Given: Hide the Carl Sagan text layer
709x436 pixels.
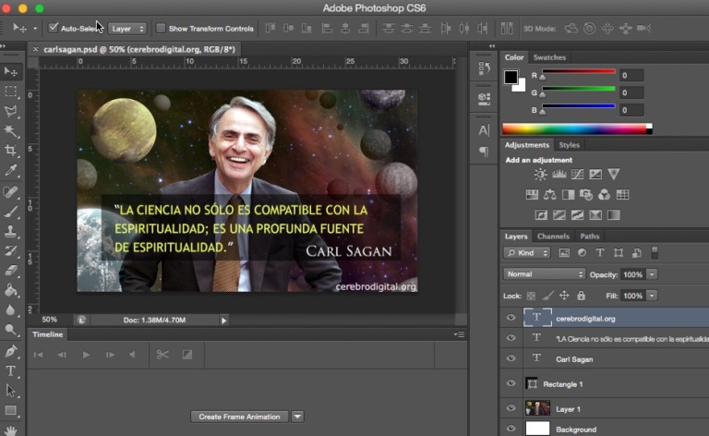Looking at the screenshot, I should tap(511, 359).
